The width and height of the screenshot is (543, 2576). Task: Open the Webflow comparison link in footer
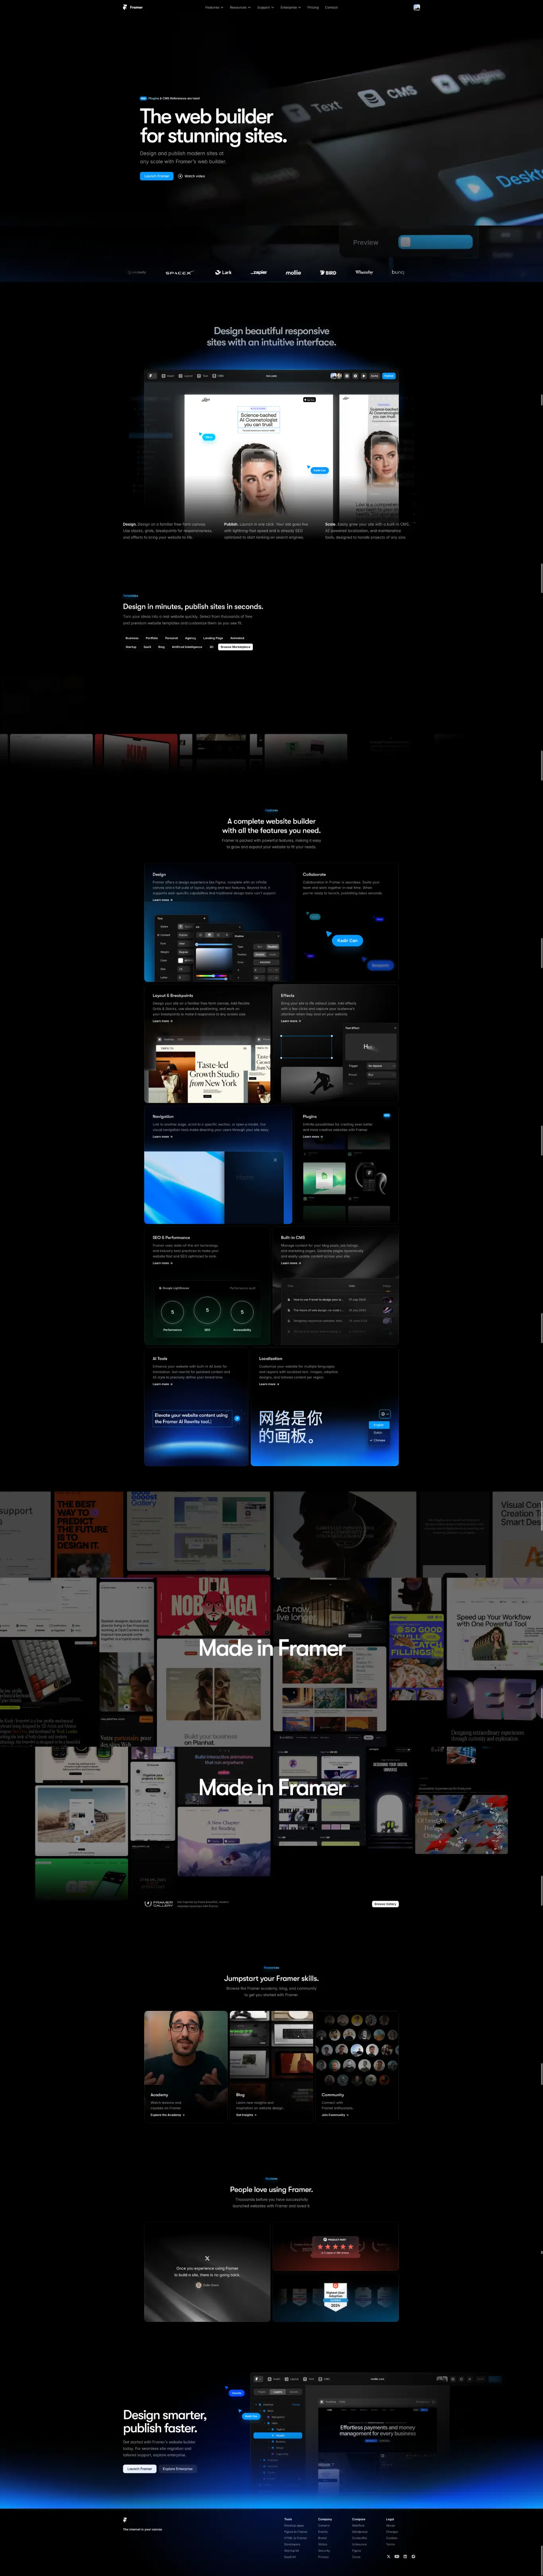(x=358, y=2525)
